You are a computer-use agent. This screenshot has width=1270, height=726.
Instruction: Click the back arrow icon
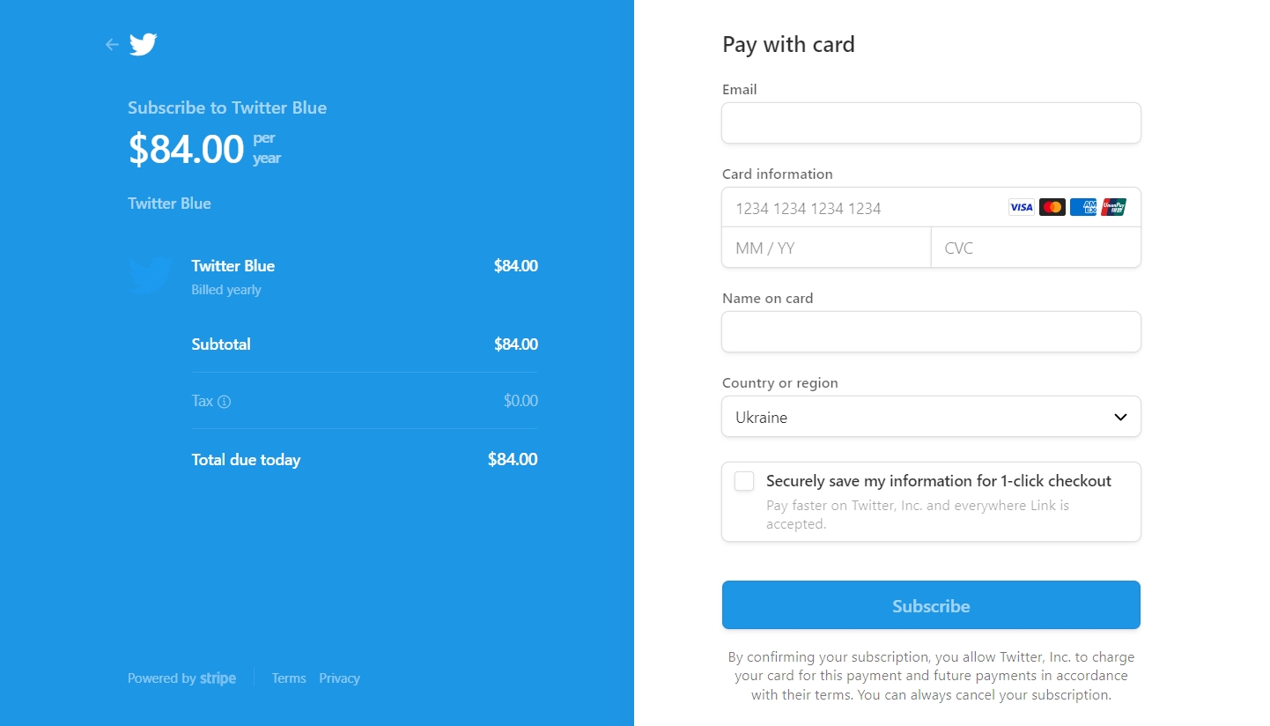[x=112, y=44]
